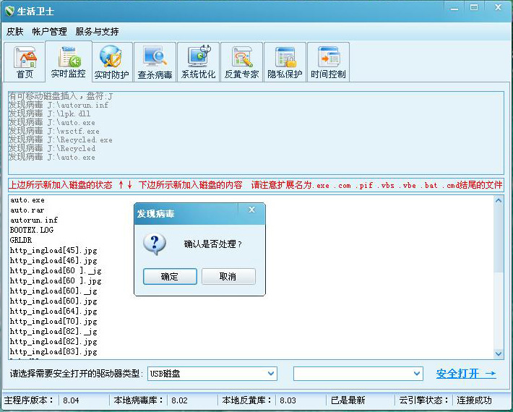Open the 帐户管理 menu
The width and height of the screenshot is (513, 412).
click(49, 32)
